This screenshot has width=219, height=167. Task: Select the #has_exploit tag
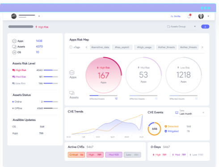(122, 47)
